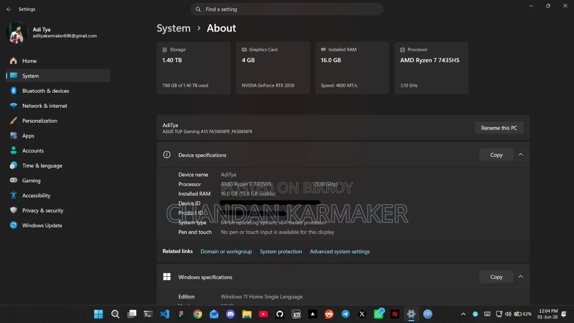Open YouTube from the taskbar
Screen dimensions: 574x323
263,314
